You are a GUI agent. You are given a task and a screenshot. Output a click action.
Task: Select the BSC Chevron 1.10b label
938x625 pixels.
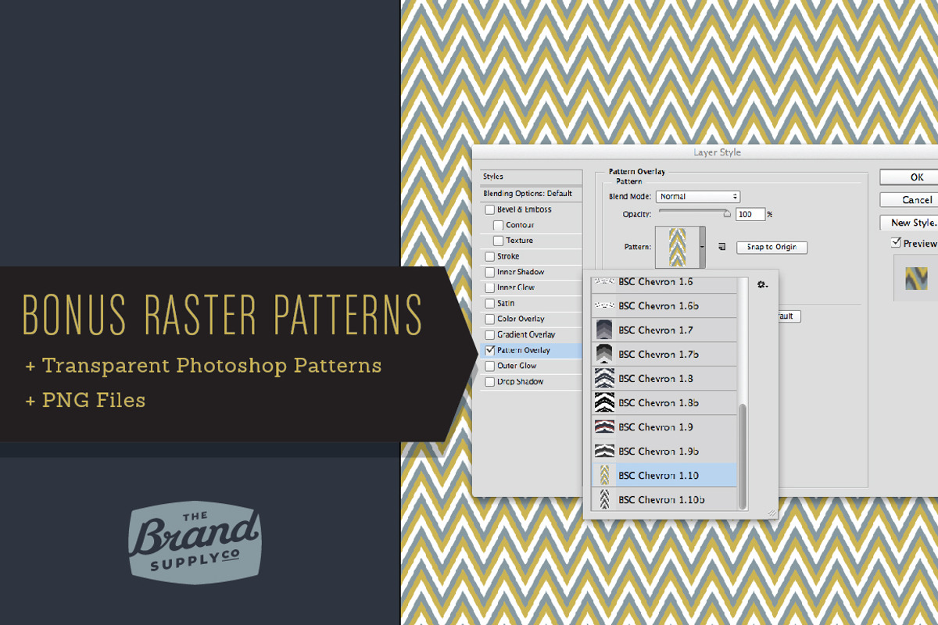661,499
